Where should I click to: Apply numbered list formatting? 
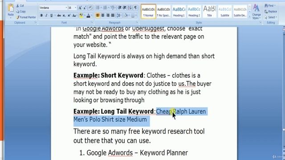tap(105, 8)
